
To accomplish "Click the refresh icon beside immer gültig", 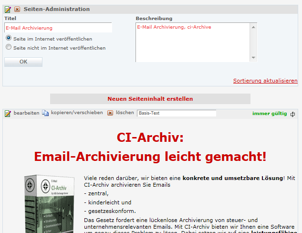I will pyautogui.click(x=292, y=114).
